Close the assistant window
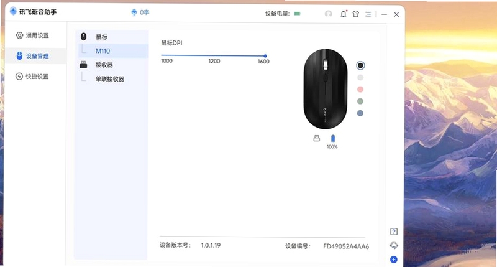The width and height of the screenshot is (497, 267). (396, 14)
